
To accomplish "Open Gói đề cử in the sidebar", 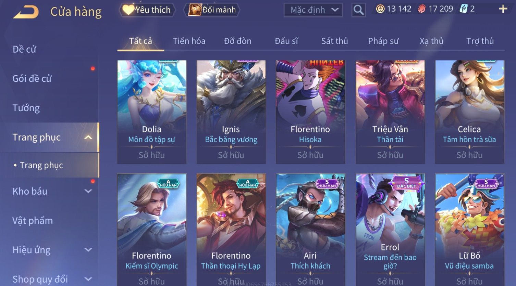I will point(32,79).
